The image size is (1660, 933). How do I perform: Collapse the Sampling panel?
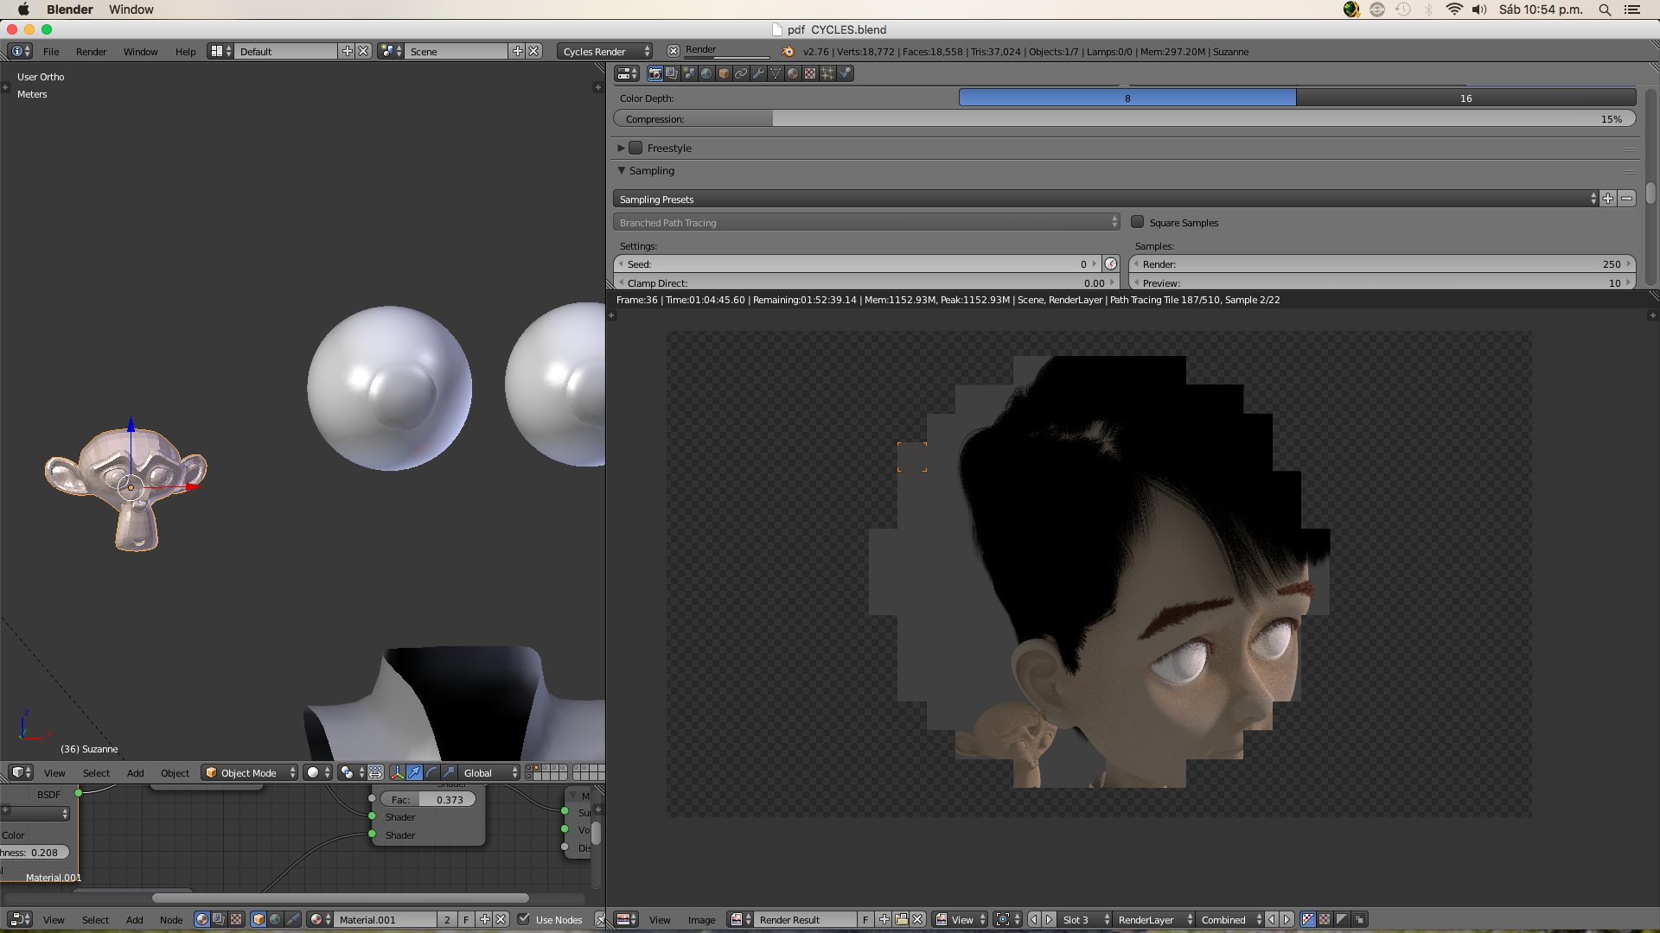pyautogui.click(x=622, y=170)
